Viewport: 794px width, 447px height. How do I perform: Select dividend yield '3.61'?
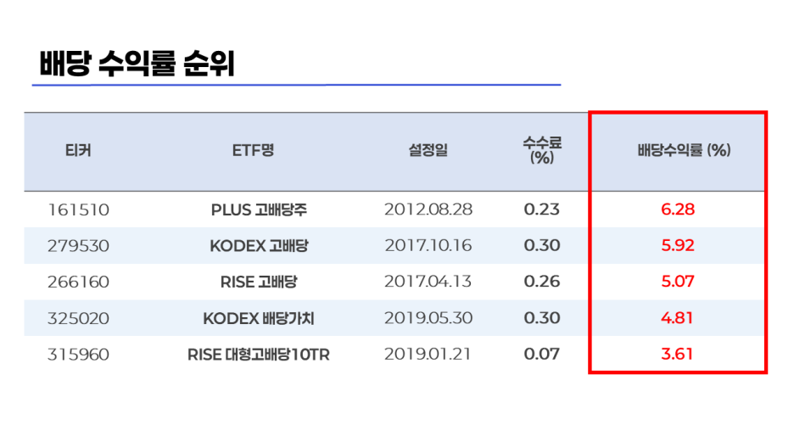[x=678, y=354]
